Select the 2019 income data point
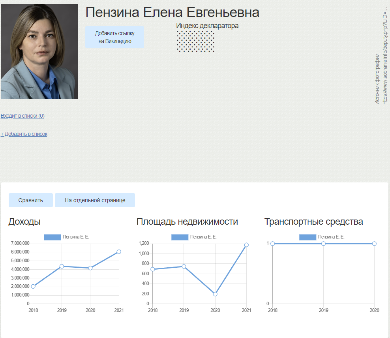Image resolution: width=390 pixels, height=338 pixels. [62, 266]
